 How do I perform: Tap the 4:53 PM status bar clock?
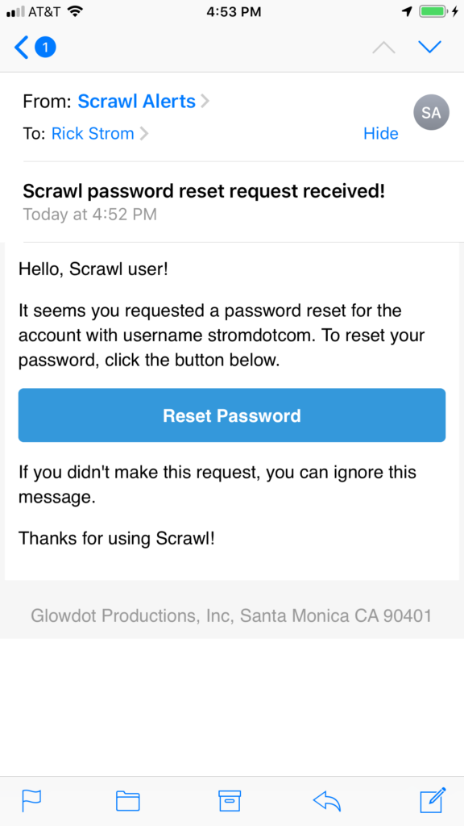pyautogui.click(x=234, y=12)
